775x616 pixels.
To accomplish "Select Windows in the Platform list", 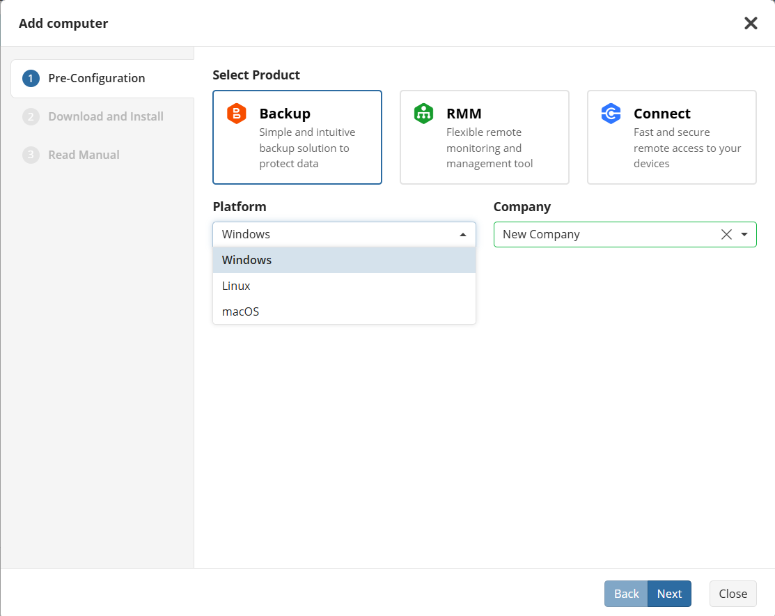I will click(x=344, y=260).
